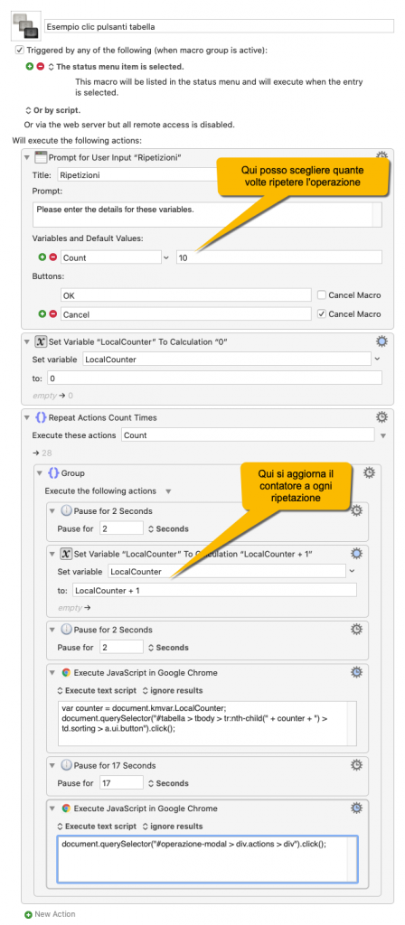Toggle the "Triggered by any of the following" checkbox
Image resolution: width=405 pixels, height=925 pixels.
20,51
